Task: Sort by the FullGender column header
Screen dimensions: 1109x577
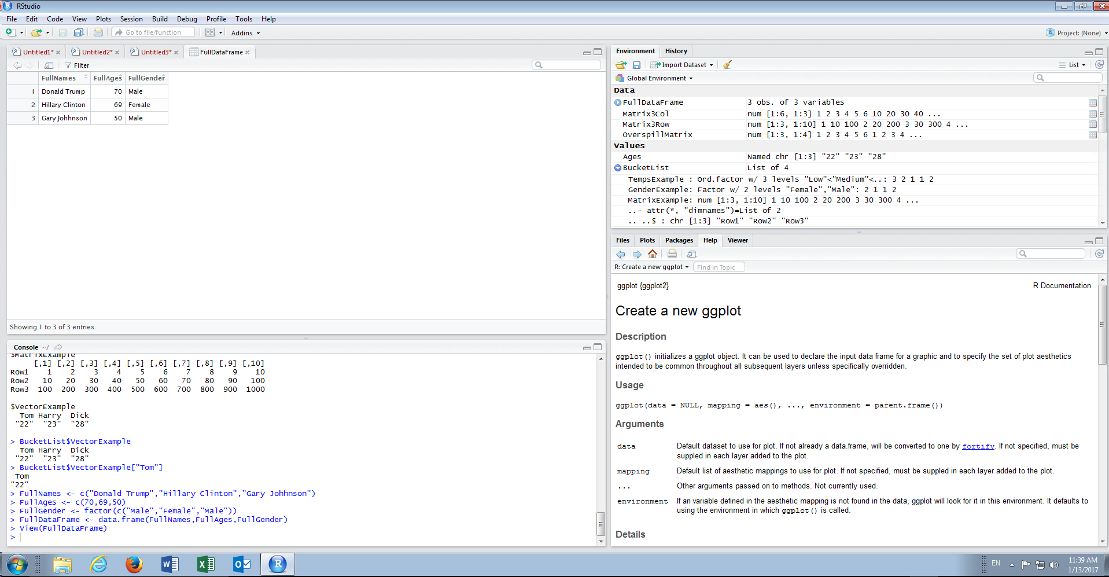Action: click(x=146, y=78)
